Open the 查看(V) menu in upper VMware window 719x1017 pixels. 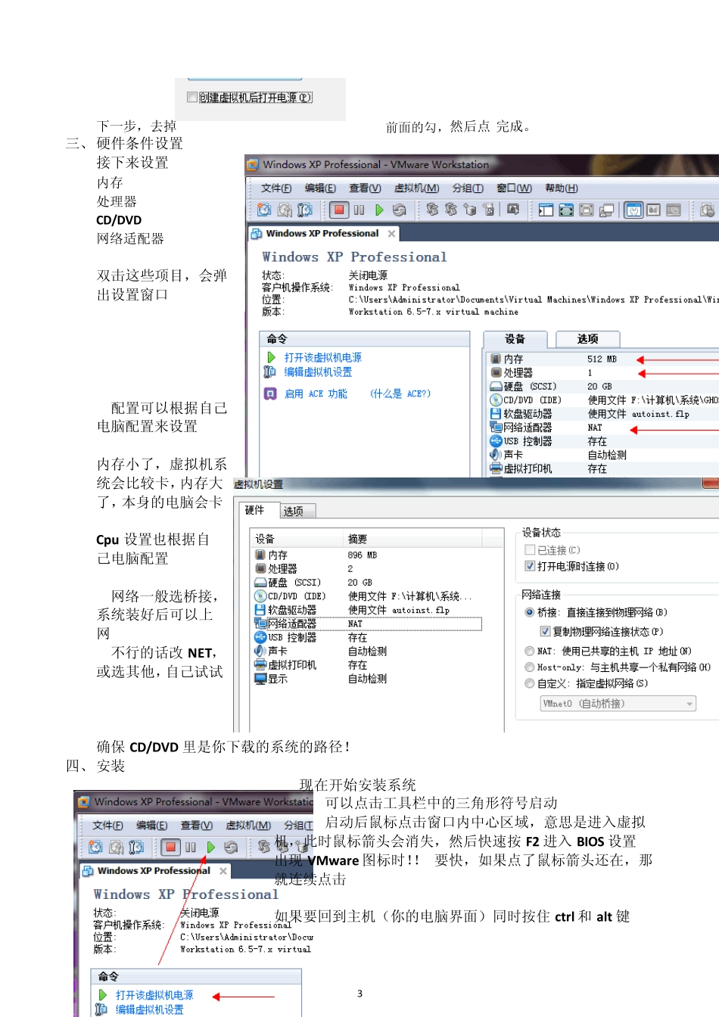(365, 188)
